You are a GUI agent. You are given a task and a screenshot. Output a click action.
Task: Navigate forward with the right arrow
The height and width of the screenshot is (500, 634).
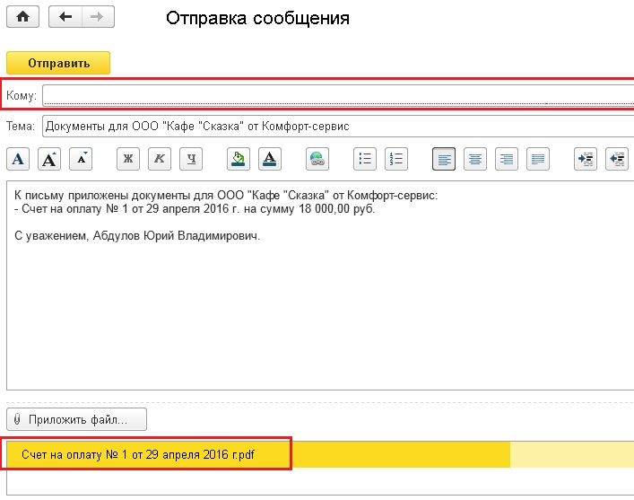coord(99,16)
